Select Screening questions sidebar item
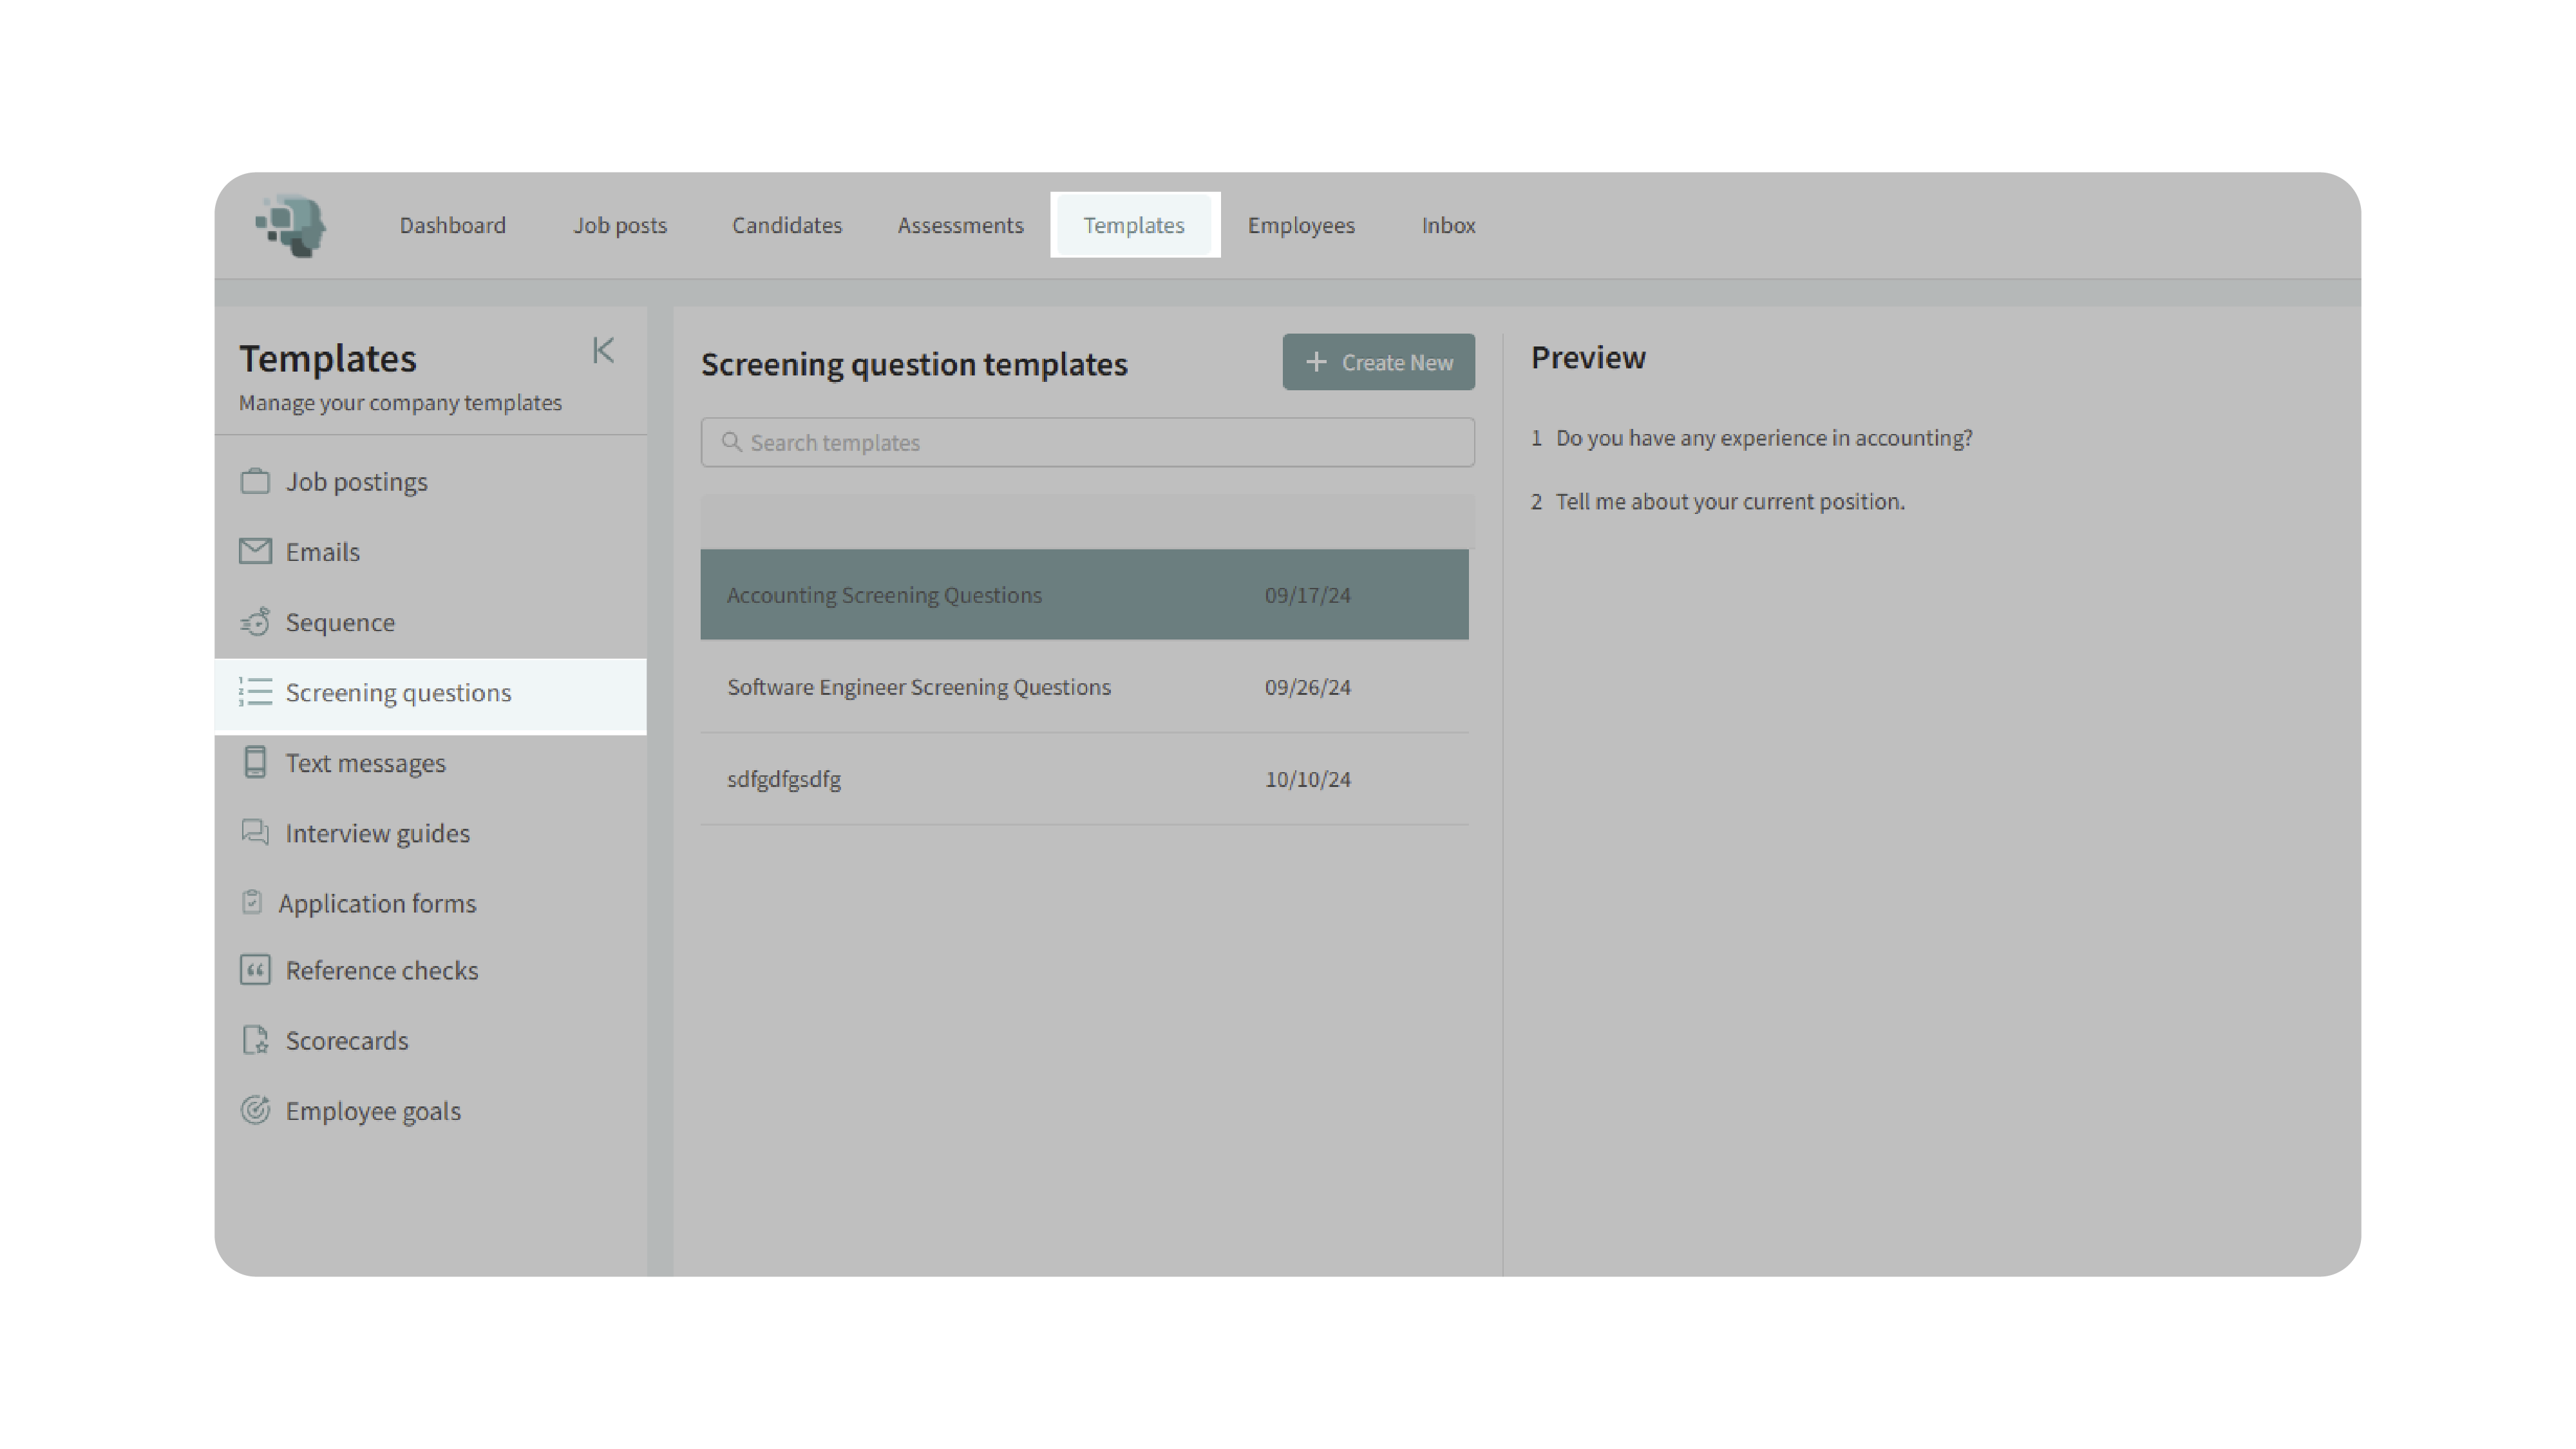This screenshot has height=1449, width=2576. 398,692
